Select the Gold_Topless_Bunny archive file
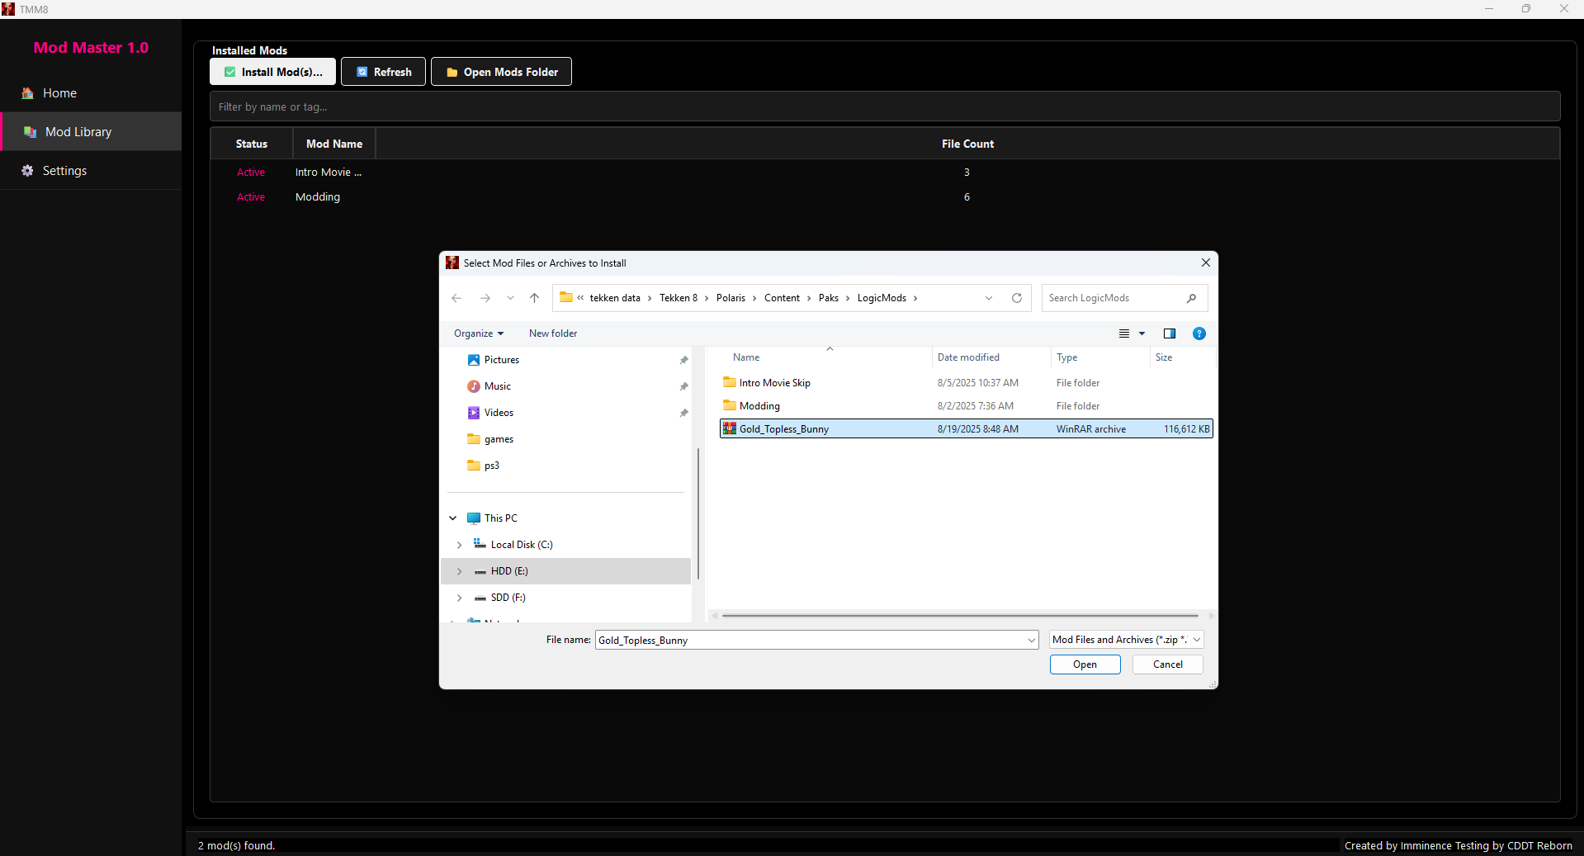This screenshot has width=1584, height=856. [x=784, y=429]
